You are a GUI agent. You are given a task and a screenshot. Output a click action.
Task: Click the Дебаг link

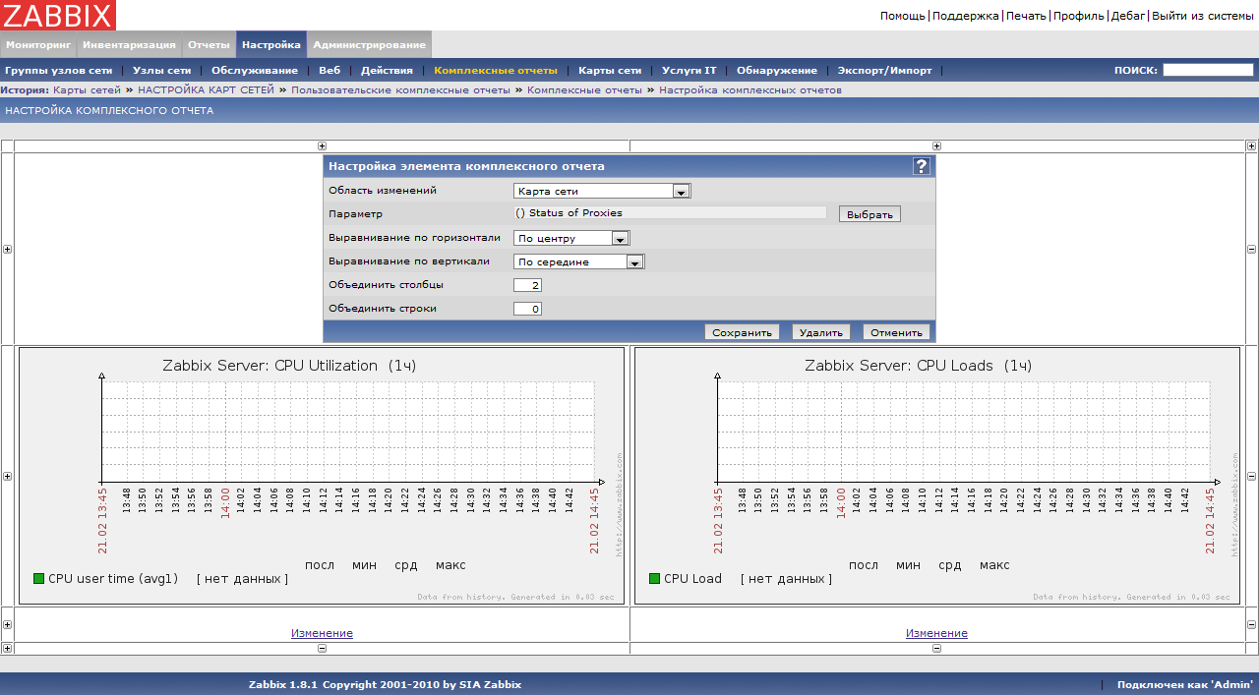tap(1128, 16)
